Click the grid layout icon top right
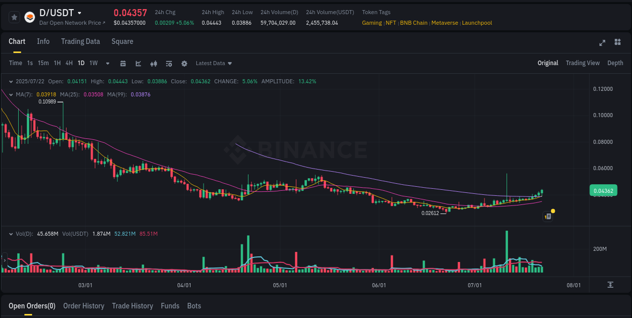The width and height of the screenshot is (632, 318). [x=617, y=43]
